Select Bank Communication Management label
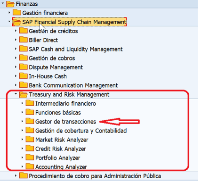Image resolution: width=201 pixels, height=183 pixels. [73, 85]
